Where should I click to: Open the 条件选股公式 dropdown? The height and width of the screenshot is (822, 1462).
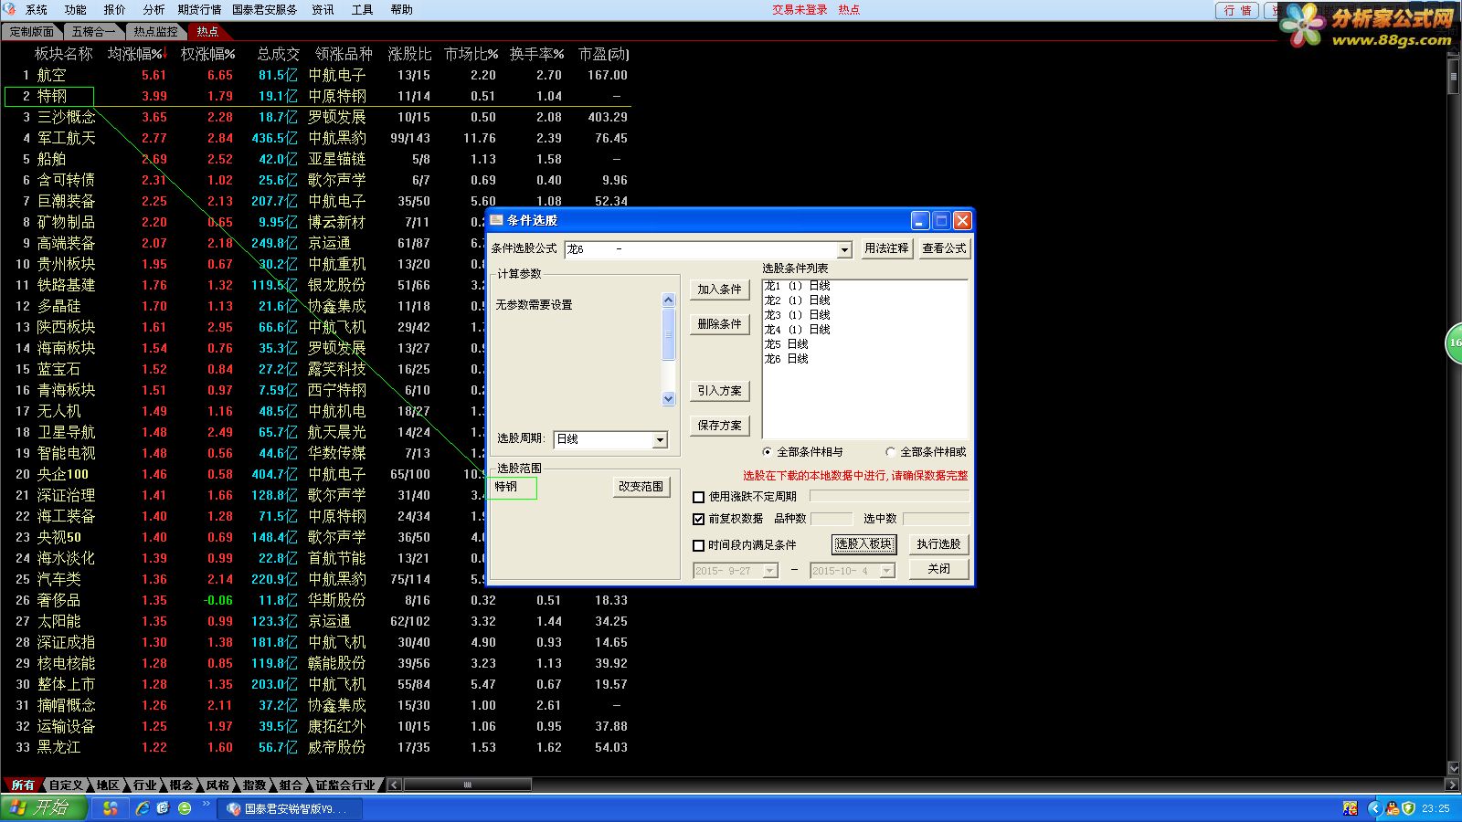[844, 249]
